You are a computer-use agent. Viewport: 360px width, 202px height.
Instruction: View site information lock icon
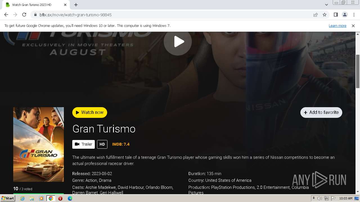coord(35,15)
